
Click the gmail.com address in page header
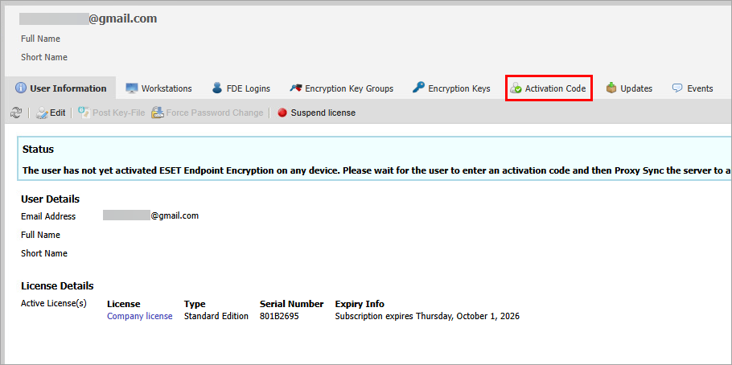88,18
